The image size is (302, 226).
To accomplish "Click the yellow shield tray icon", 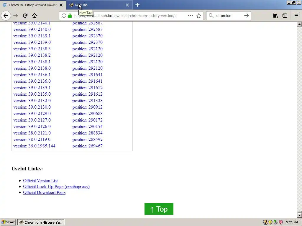I will 270,222.
